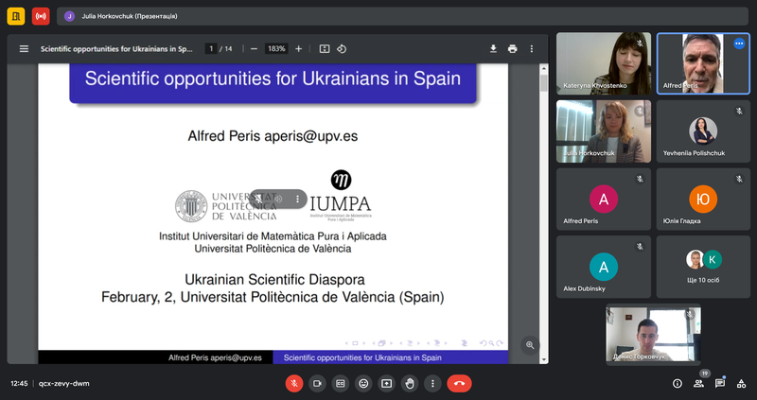The image size is (757, 400).
Task: Click the PDF scrollbar down arrow
Action: (543, 359)
